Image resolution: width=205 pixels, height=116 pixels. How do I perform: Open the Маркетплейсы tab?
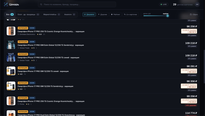coord(52,14)
